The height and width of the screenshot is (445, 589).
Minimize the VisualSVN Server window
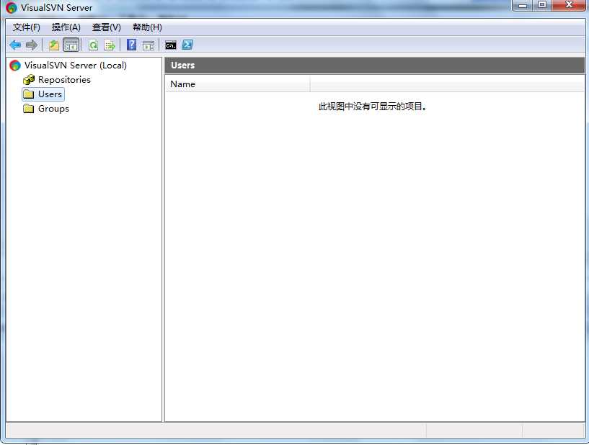[523, 5]
